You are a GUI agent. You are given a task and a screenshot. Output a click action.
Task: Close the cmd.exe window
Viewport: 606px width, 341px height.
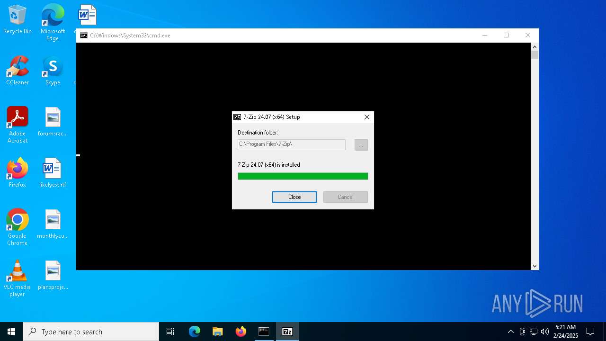tap(528, 36)
